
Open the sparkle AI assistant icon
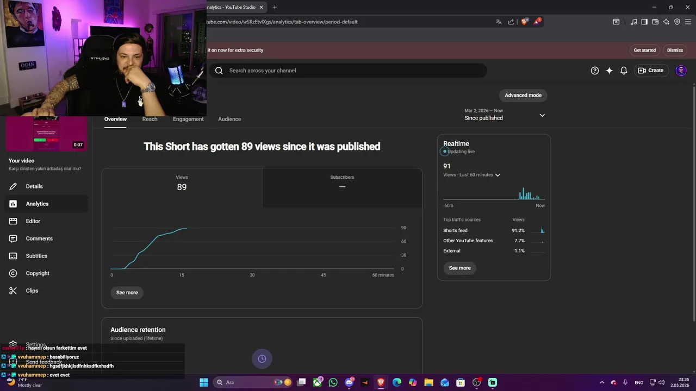(609, 71)
